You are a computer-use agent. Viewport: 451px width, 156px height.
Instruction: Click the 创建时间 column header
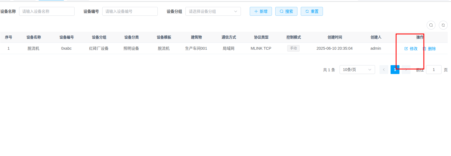point(335,37)
